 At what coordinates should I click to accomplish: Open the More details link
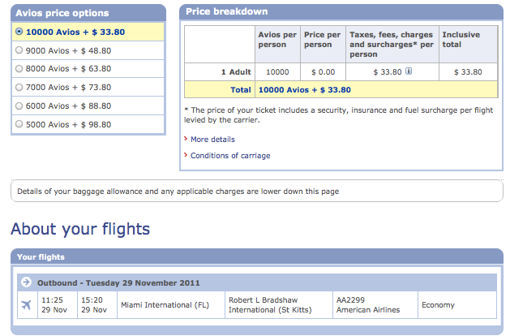click(x=212, y=140)
